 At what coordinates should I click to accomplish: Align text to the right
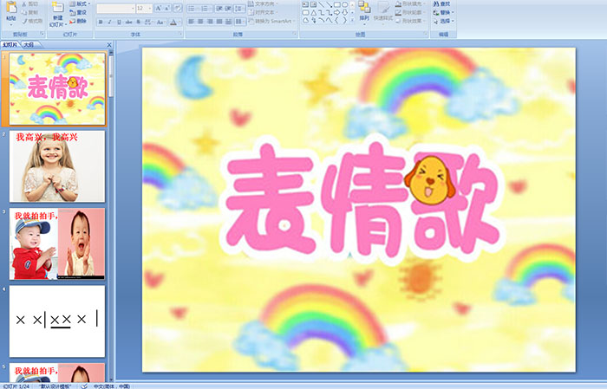point(210,22)
